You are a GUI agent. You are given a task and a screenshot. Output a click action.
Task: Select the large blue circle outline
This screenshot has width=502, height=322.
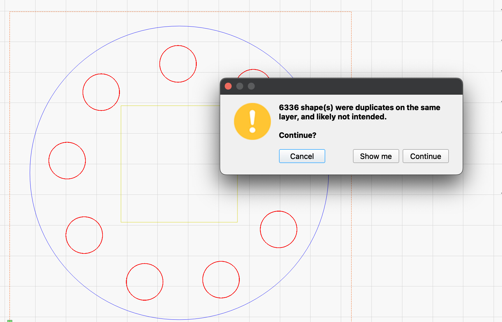(x=30, y=173)
